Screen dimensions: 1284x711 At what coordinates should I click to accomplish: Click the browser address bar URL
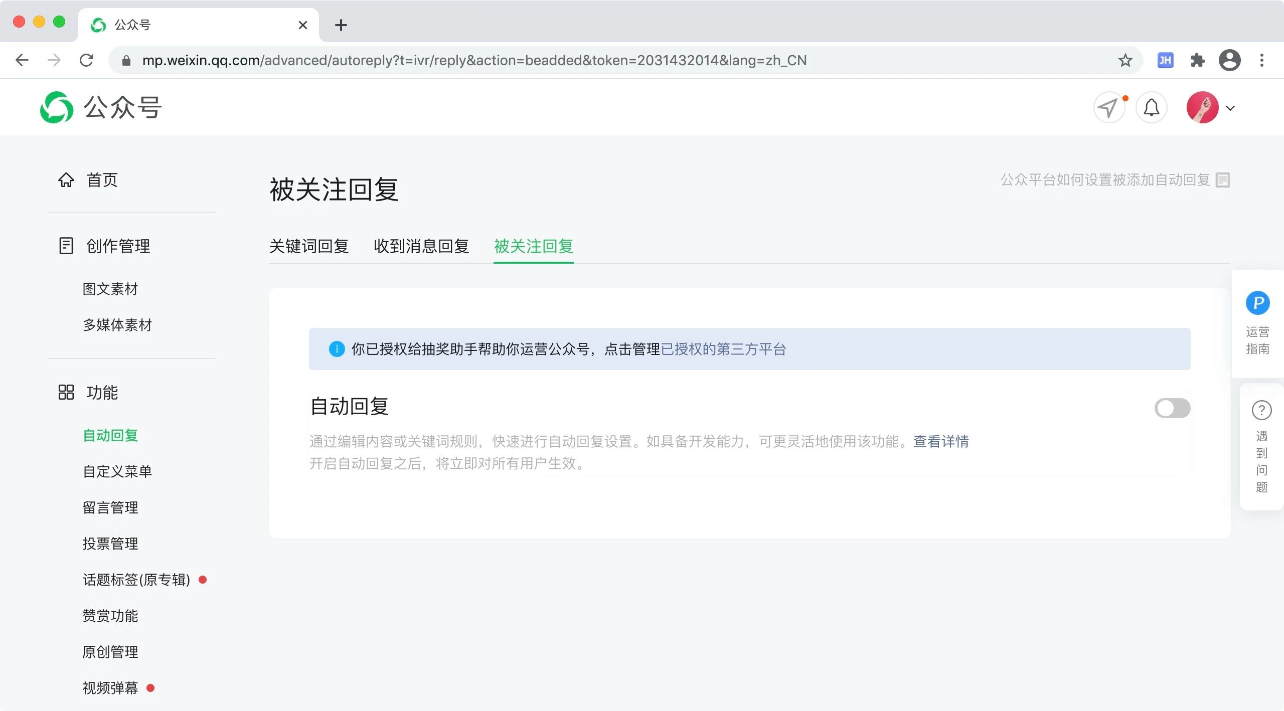click(x=473, y=60)
